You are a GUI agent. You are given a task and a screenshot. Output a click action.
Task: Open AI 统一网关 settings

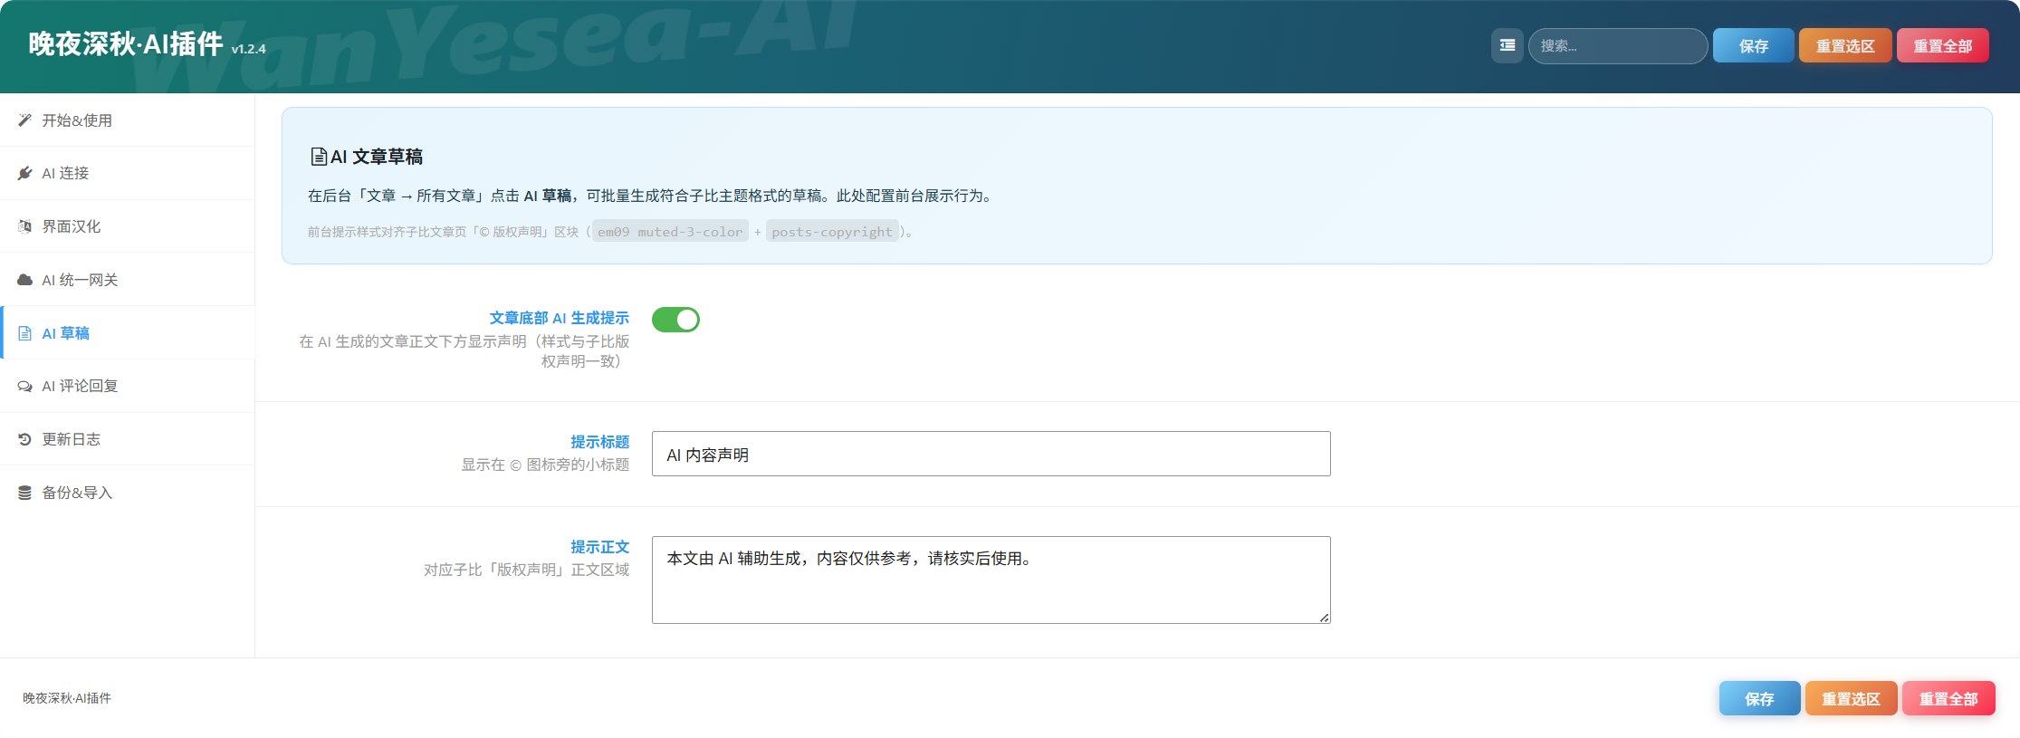[x=128, y=280]
